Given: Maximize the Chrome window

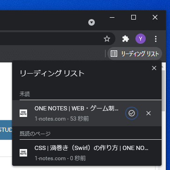Looking at the screenshot, I should (x=134, y=17).
